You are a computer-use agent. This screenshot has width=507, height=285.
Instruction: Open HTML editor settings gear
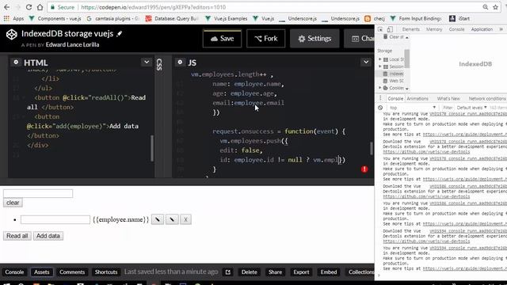(16, 62)
